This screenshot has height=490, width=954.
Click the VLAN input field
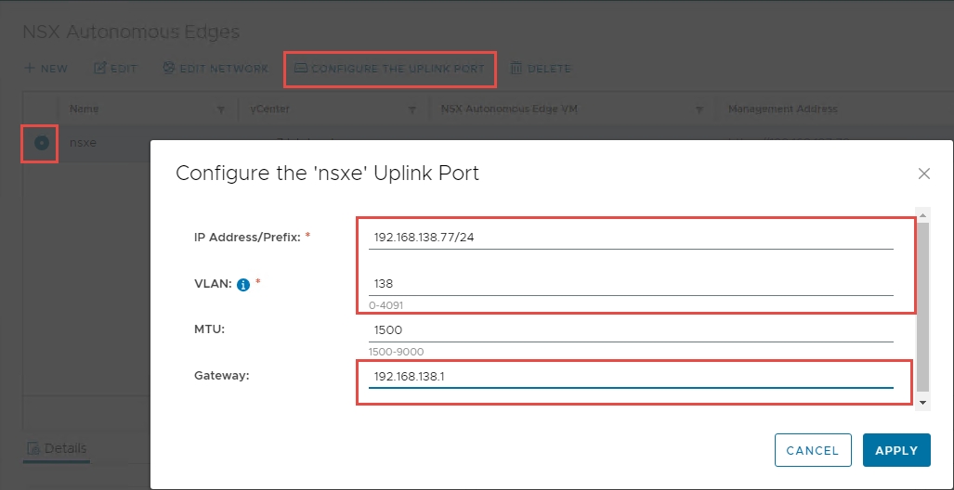click(x=632, y=284)
